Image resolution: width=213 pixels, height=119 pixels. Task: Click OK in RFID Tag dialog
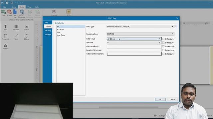tap(160, 99)
